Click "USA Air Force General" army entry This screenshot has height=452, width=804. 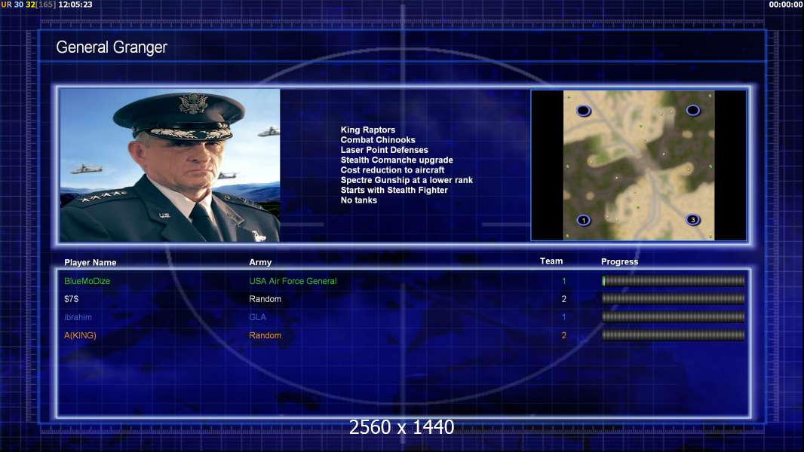293,281
